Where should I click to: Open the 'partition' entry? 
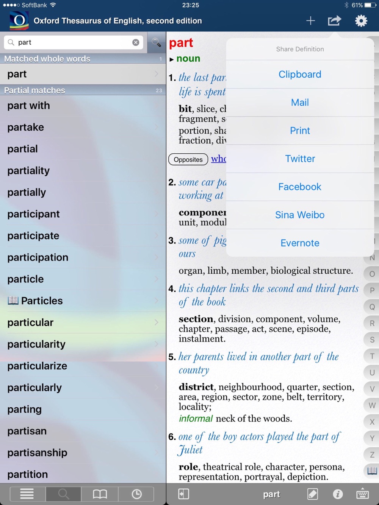point(83,474)
